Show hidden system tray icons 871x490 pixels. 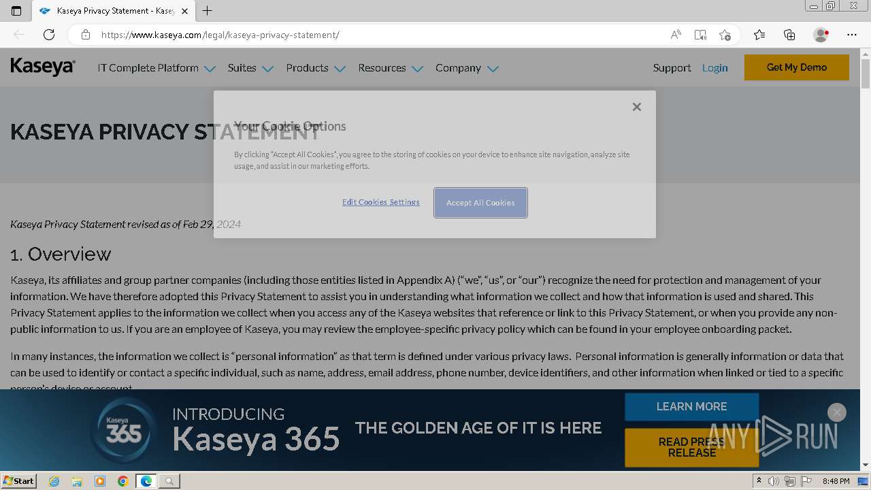click(x=759, y=481)
